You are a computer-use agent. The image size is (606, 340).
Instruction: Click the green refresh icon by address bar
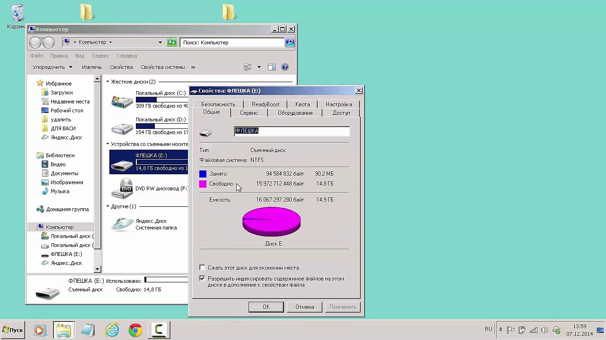pyautogui.click(x=172, y=42)
